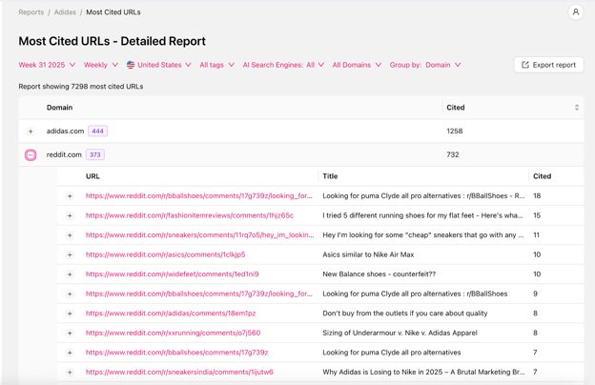The width and height of the screenshot is (595, 385).
Task: Collapse the reddit.com domain row
Action: click(31, 154)
